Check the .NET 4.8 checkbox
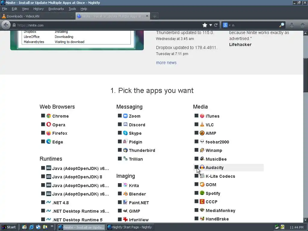This screenshot has height=231, width=308. [43, 202]
